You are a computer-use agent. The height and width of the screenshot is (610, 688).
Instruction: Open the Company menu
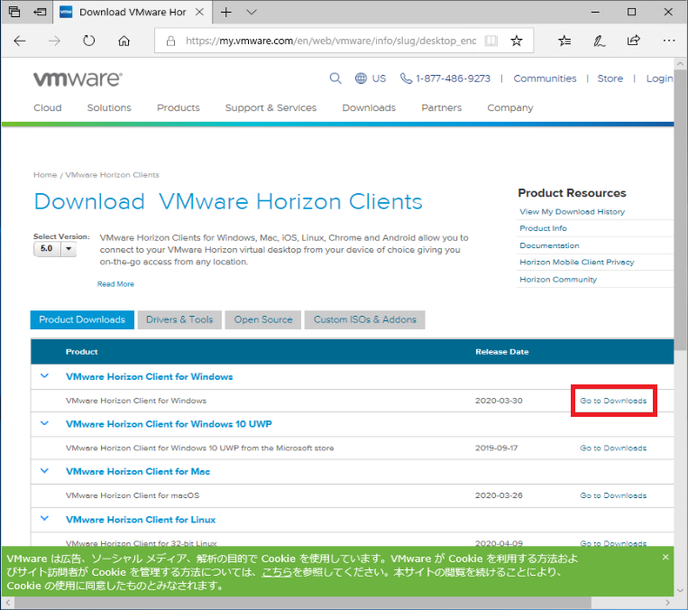509,107
